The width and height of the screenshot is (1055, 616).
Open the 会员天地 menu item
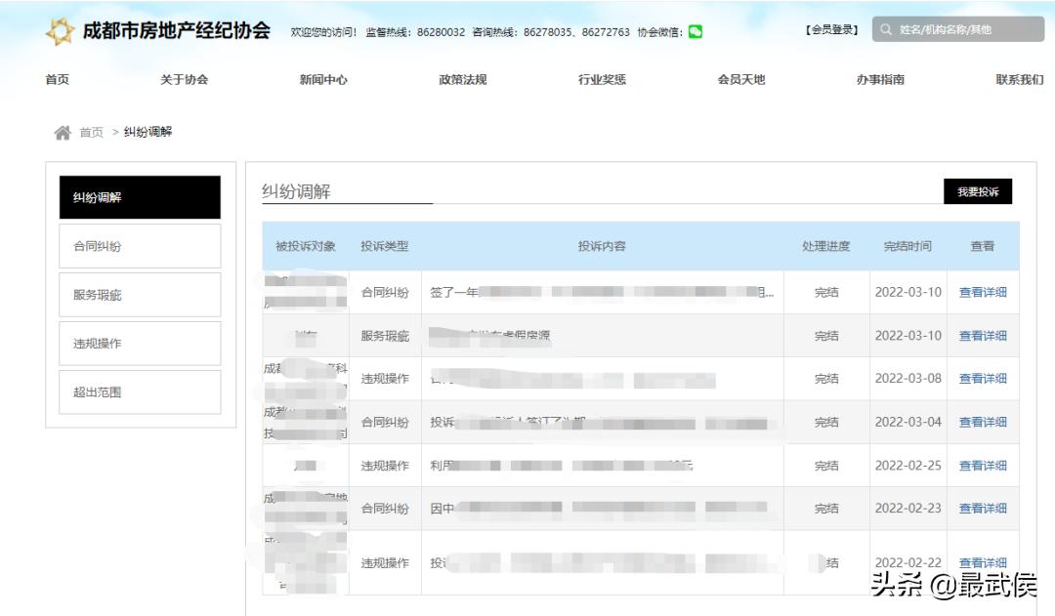coord(738,80)
